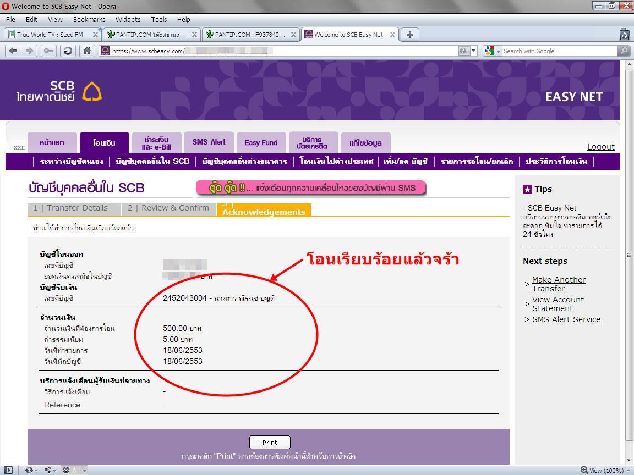Click the Forward navigation arrow

pyautogui.click(x=29, y=51)
